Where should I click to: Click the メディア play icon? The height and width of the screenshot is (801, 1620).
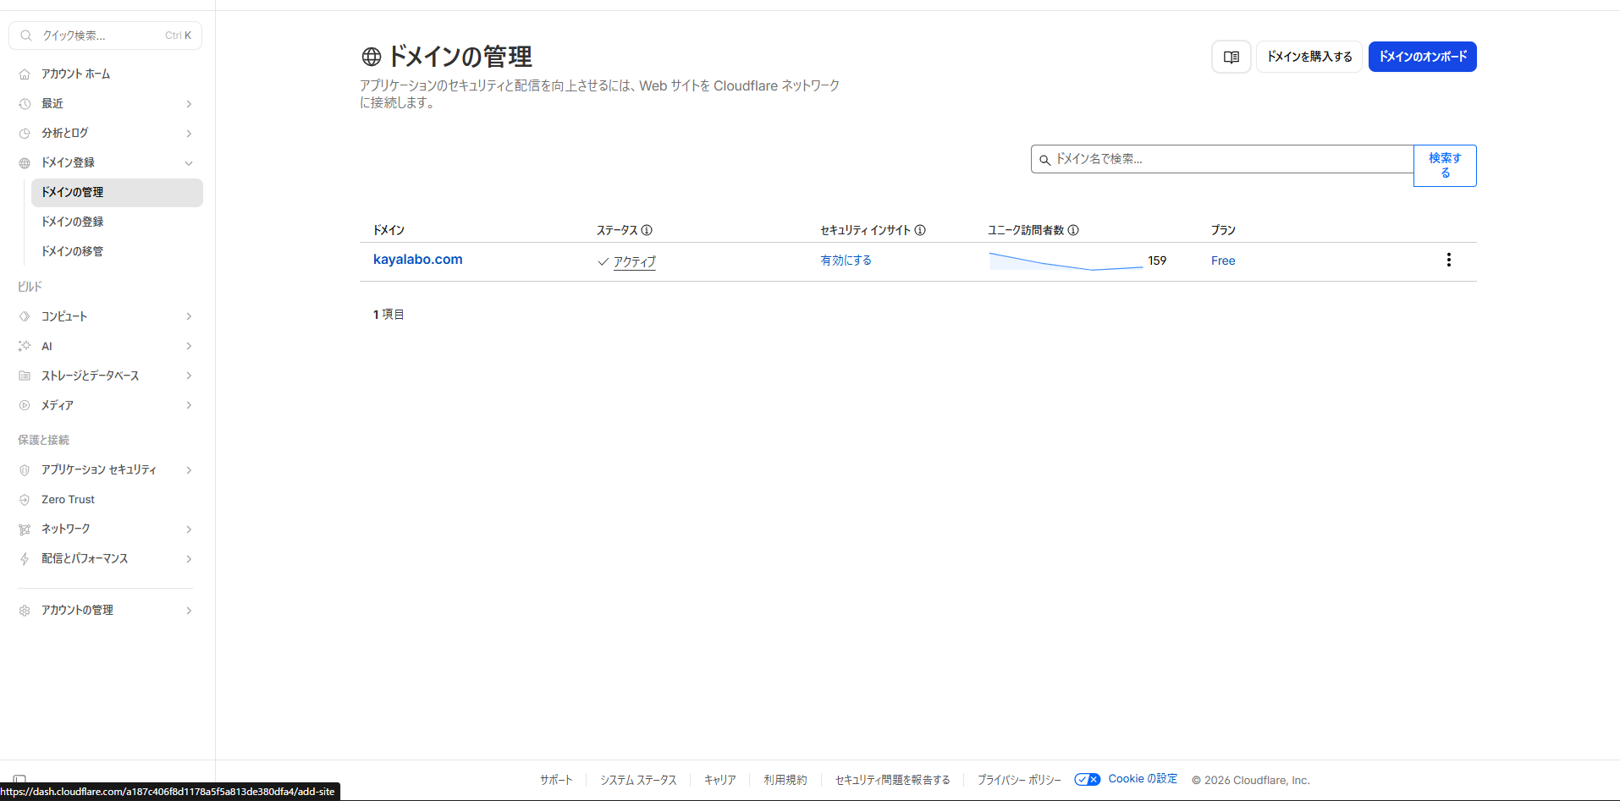click(25, 405)
